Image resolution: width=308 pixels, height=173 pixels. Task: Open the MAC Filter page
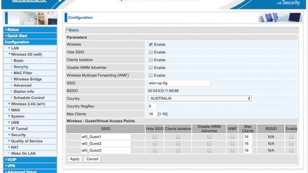point(23,73)
